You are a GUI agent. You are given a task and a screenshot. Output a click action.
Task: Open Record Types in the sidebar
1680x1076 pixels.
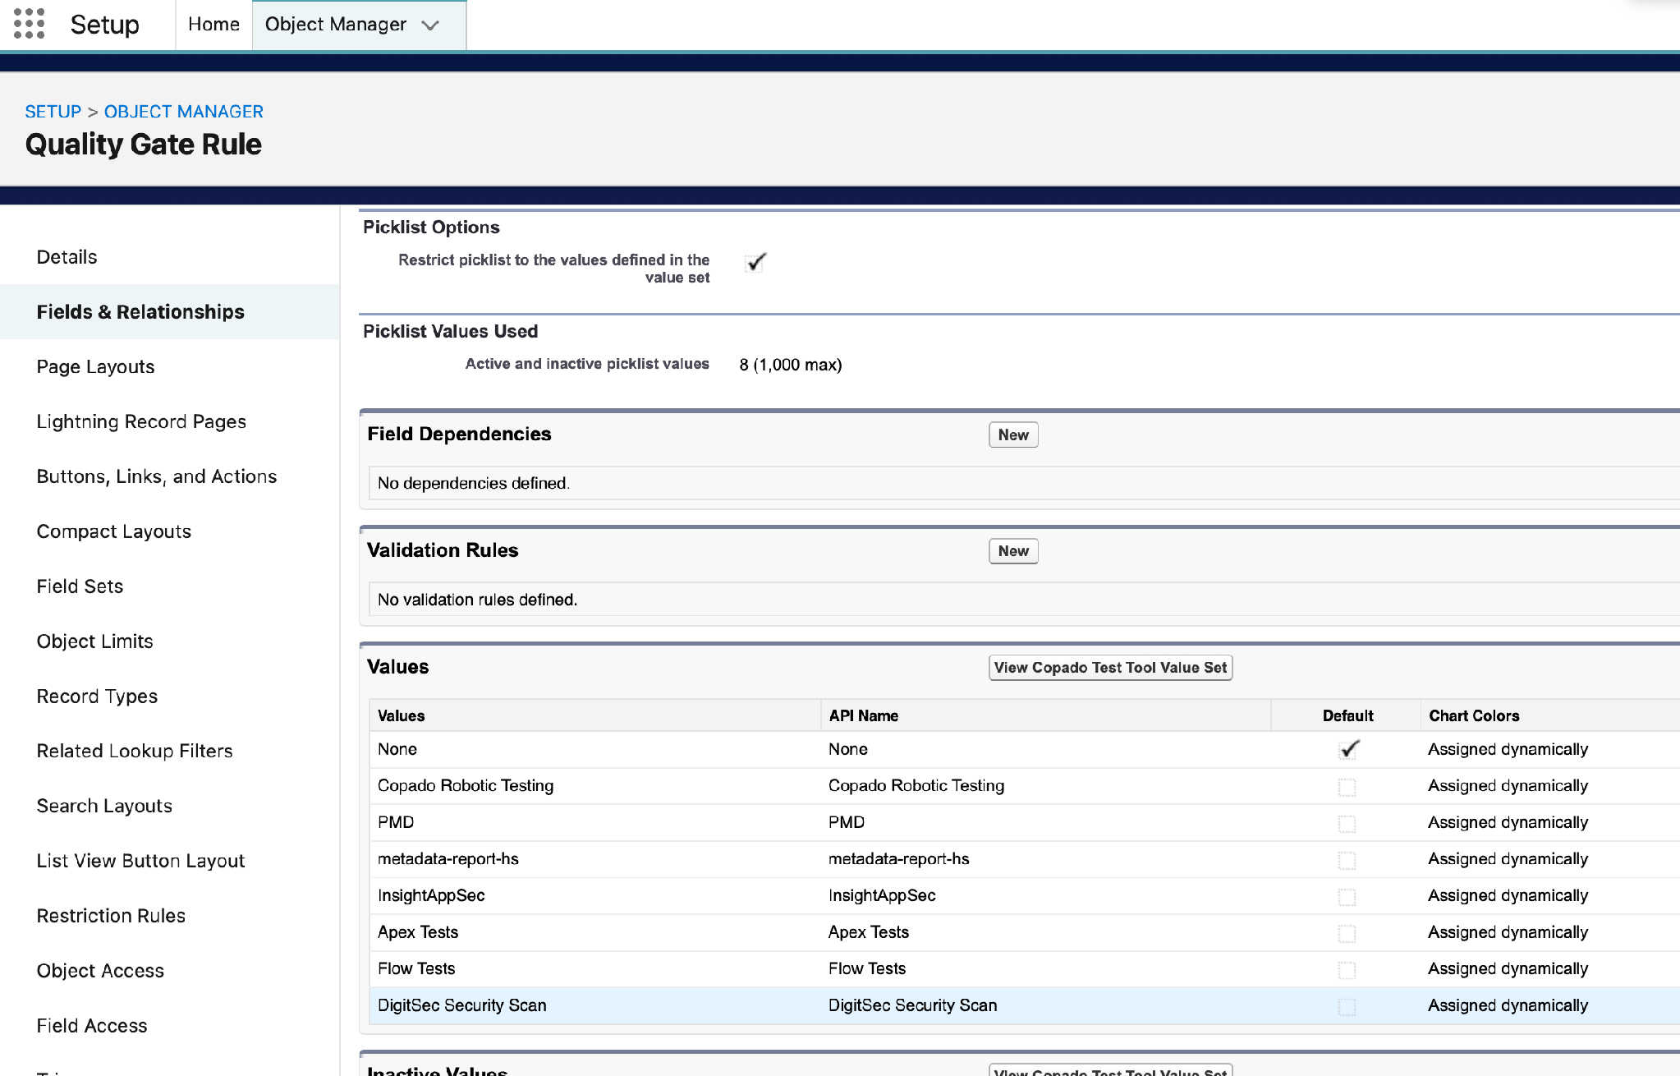click(97, 697)
